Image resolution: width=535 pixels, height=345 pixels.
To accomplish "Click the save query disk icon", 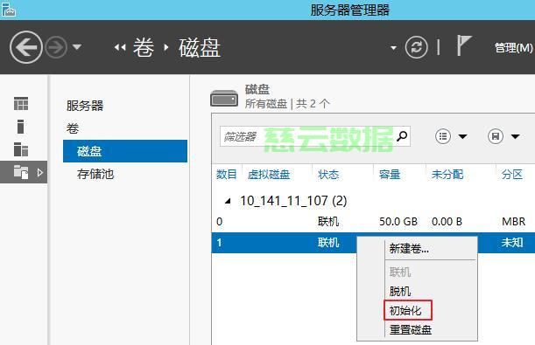I will point(496,136).
